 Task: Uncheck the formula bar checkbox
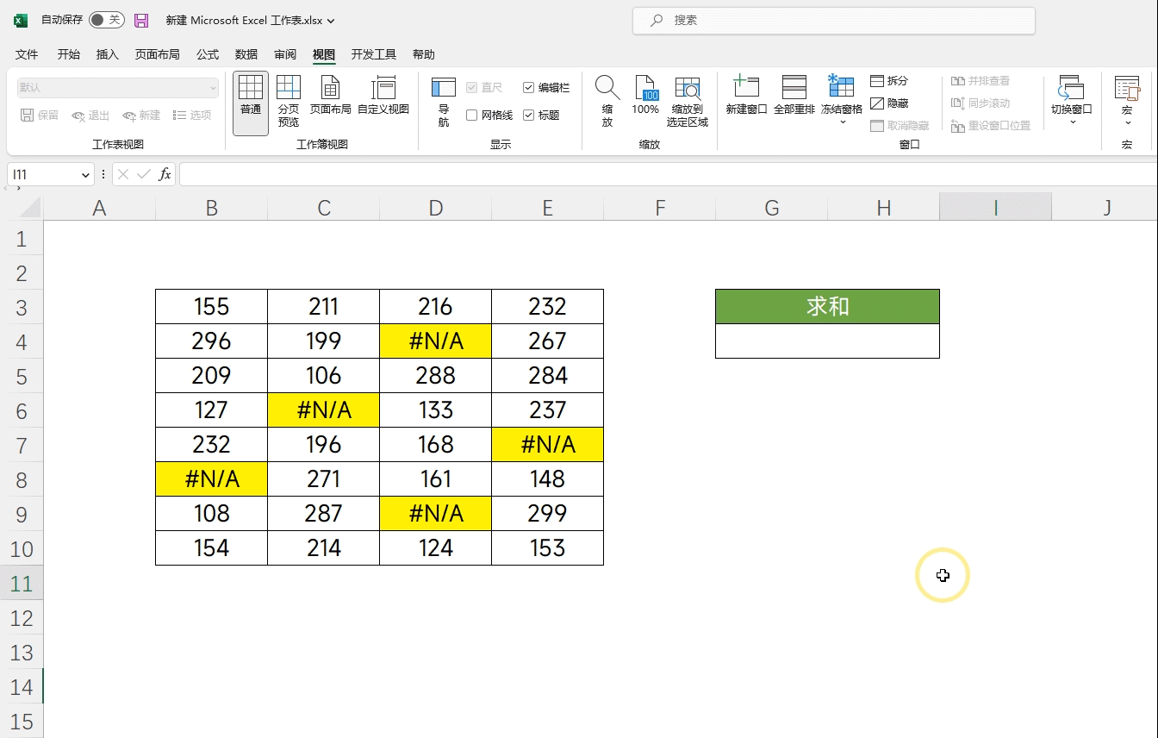528,88
